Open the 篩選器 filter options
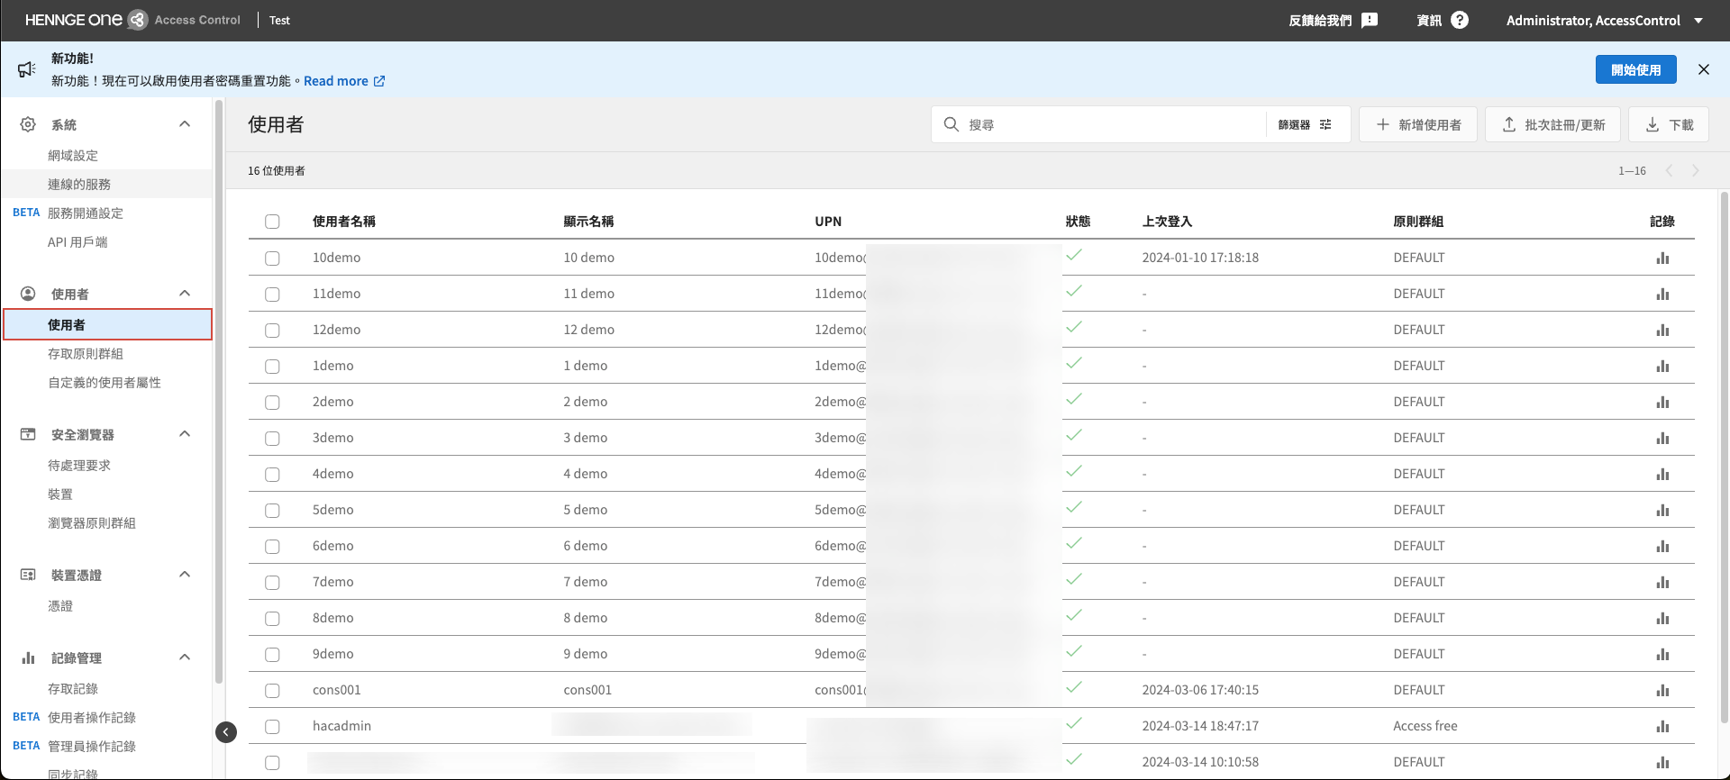 click(1305, 124)
